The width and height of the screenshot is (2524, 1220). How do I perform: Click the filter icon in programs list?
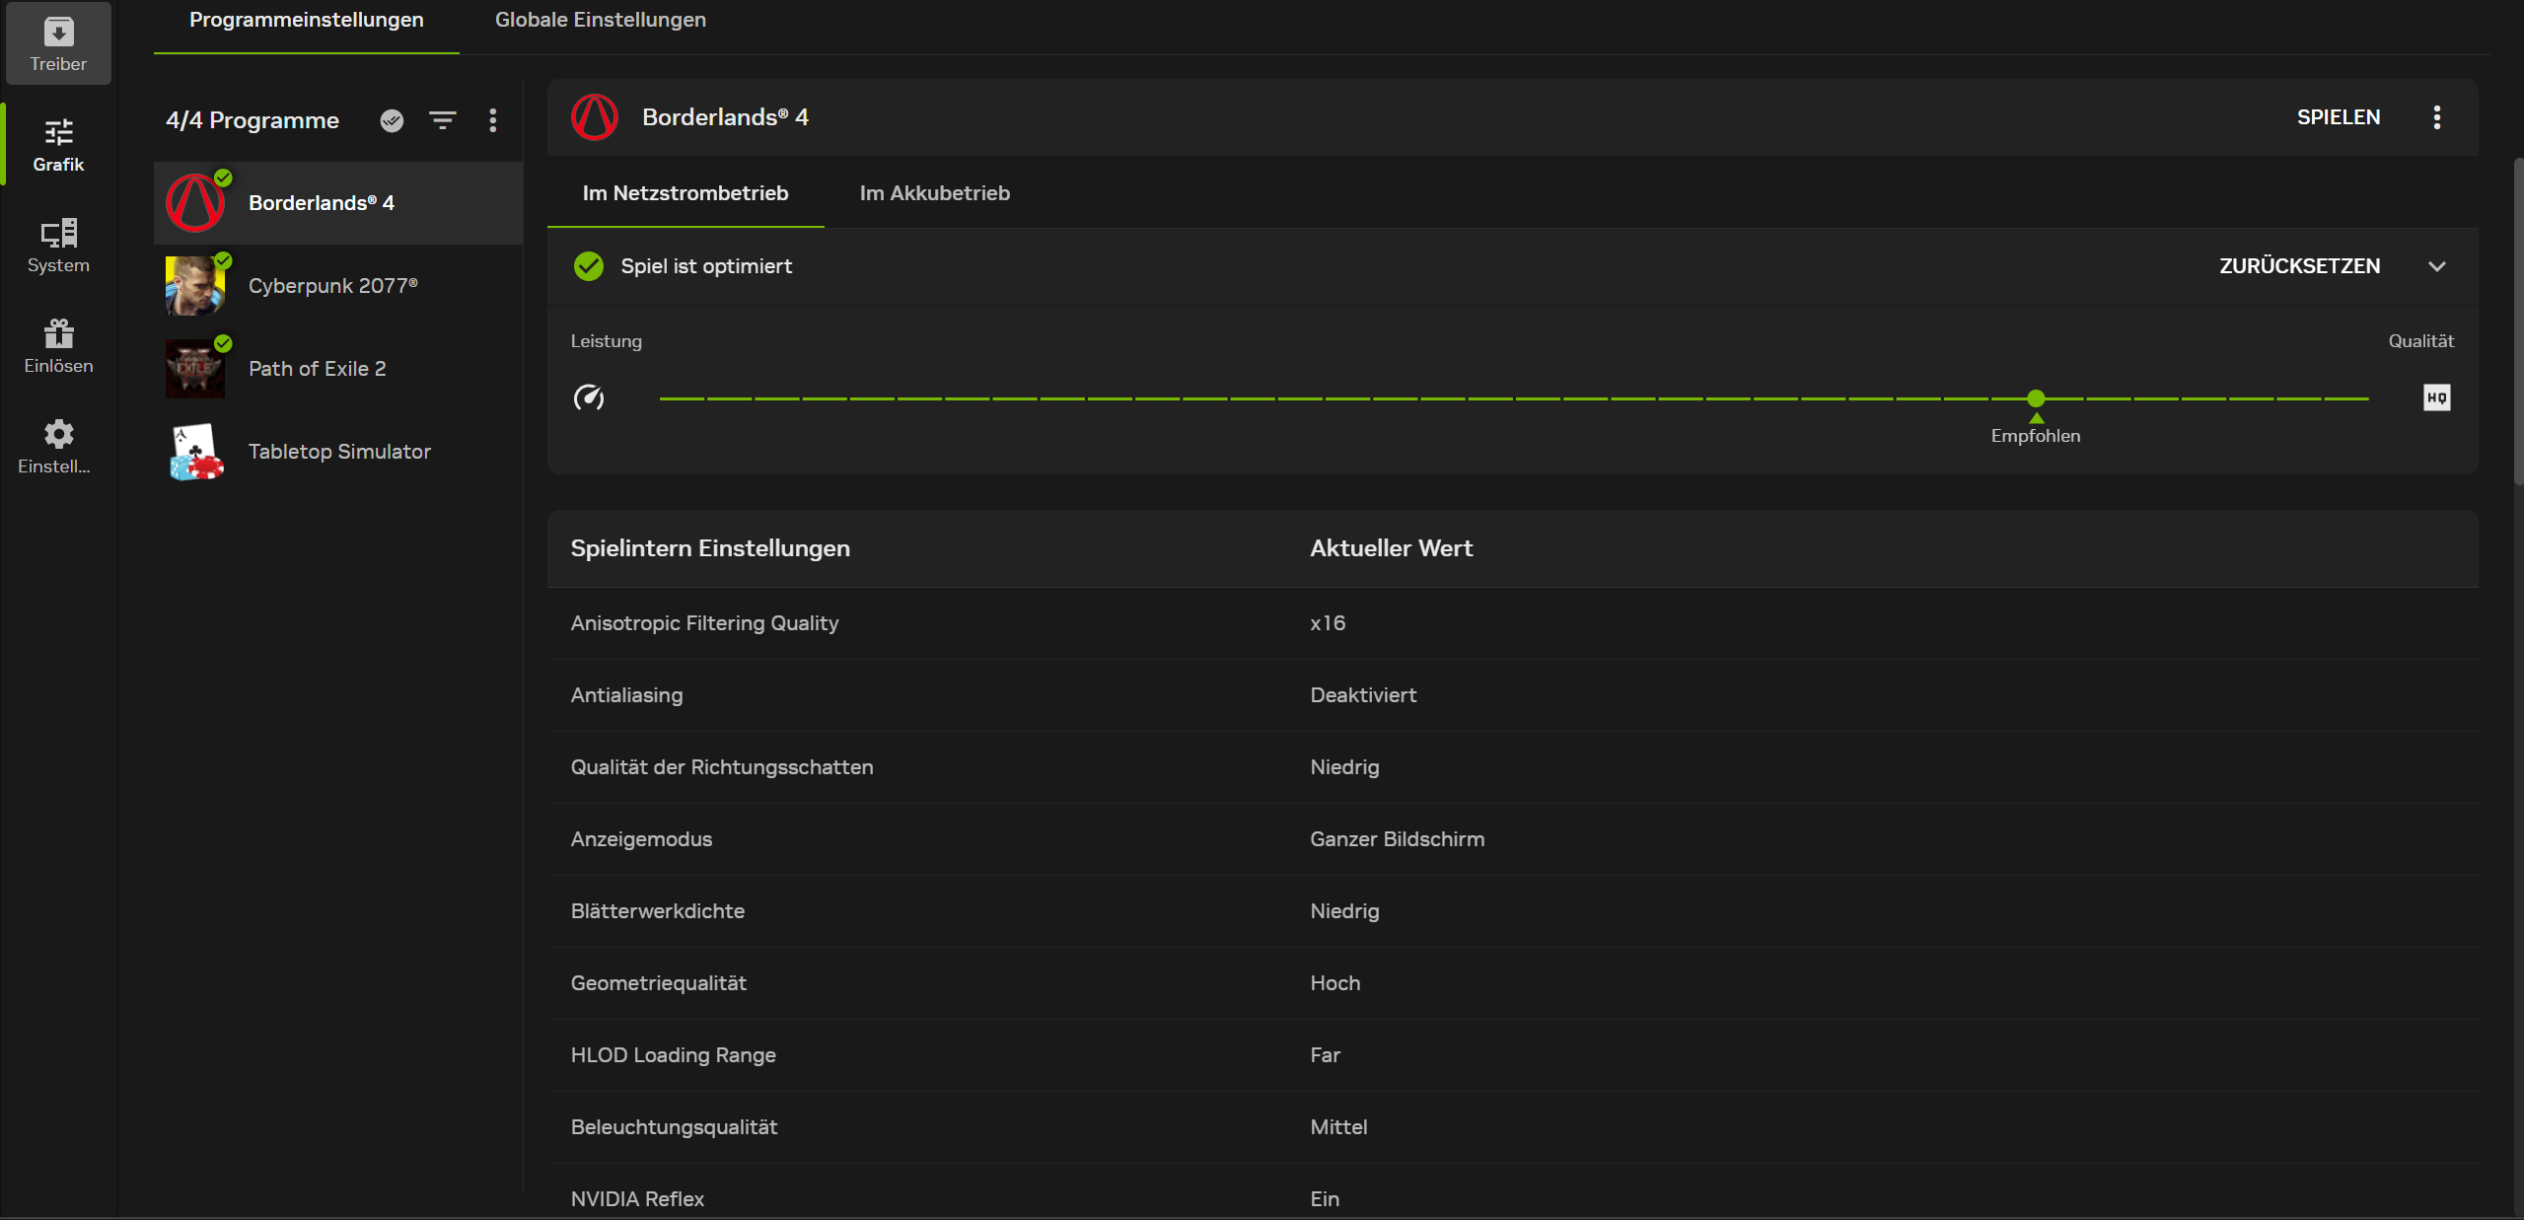pyautogui.click(x=443, y=120)
